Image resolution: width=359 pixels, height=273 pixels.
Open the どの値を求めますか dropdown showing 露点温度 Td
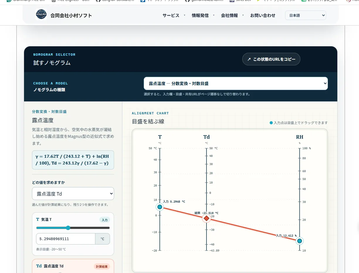point(73,194)
